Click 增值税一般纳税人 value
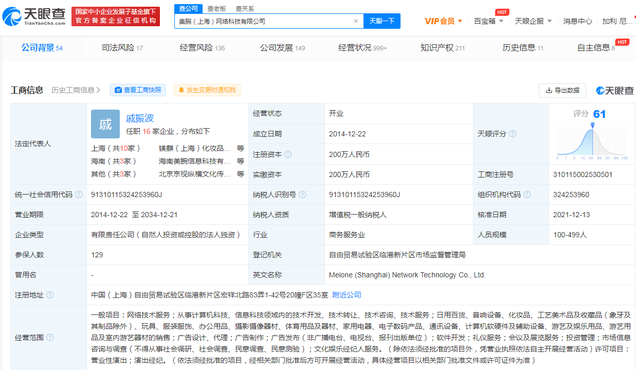This screenshot has height=370, width=636. point(358,215)
